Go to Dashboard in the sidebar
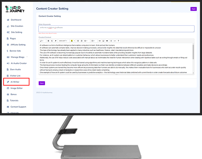This screenshot has width=202, height=159. pos(16,20)
